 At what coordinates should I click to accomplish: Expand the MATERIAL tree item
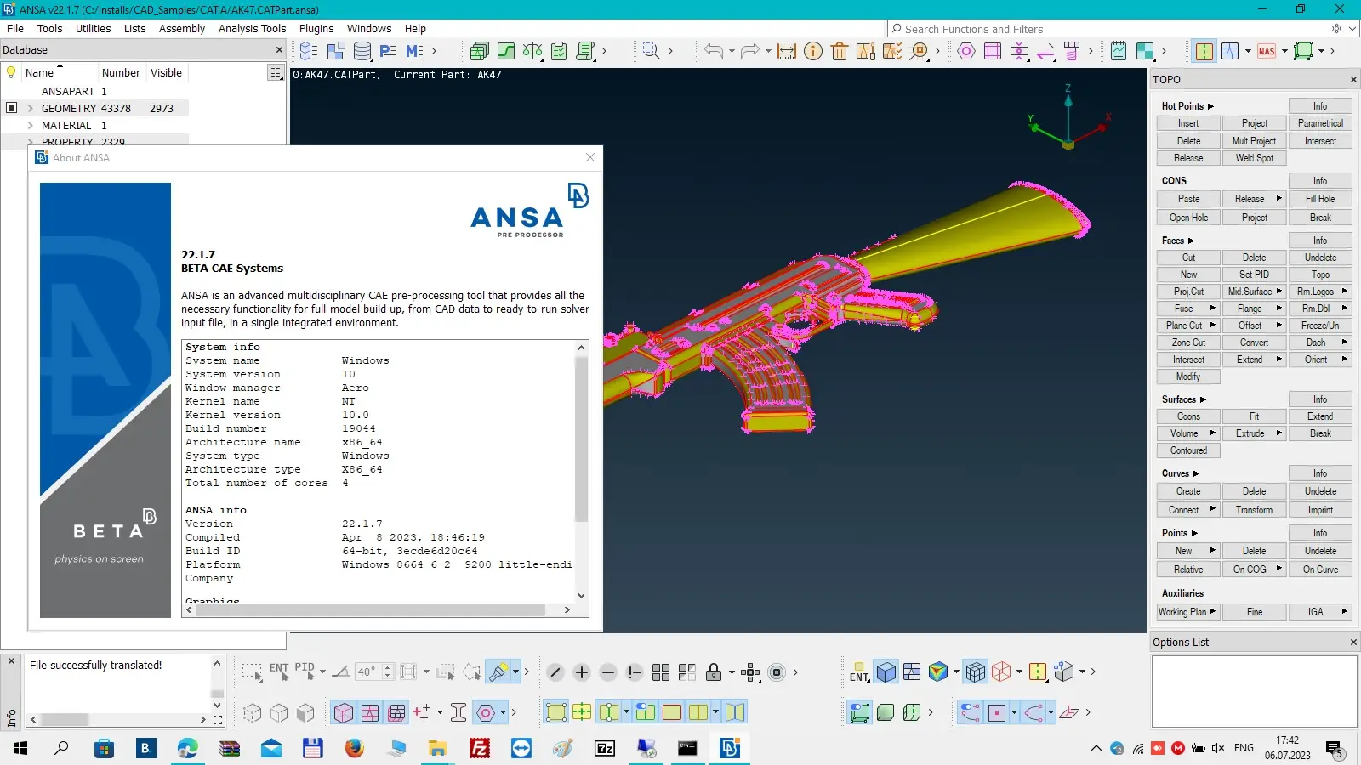click(x=31, y=125)
